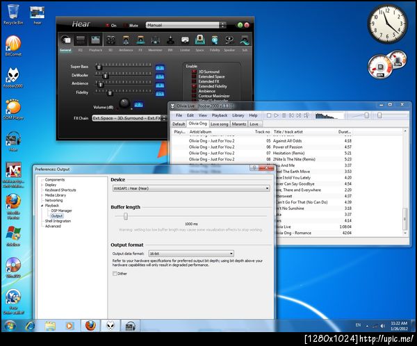Open the Help menu in foobar2000
This screenshot has width=417, height=346.
(x=253, y=115)
